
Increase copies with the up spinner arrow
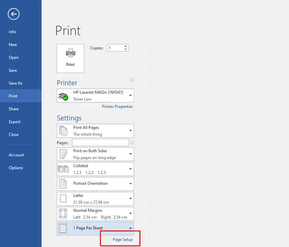pyautogui.click(x=125, y=46)
